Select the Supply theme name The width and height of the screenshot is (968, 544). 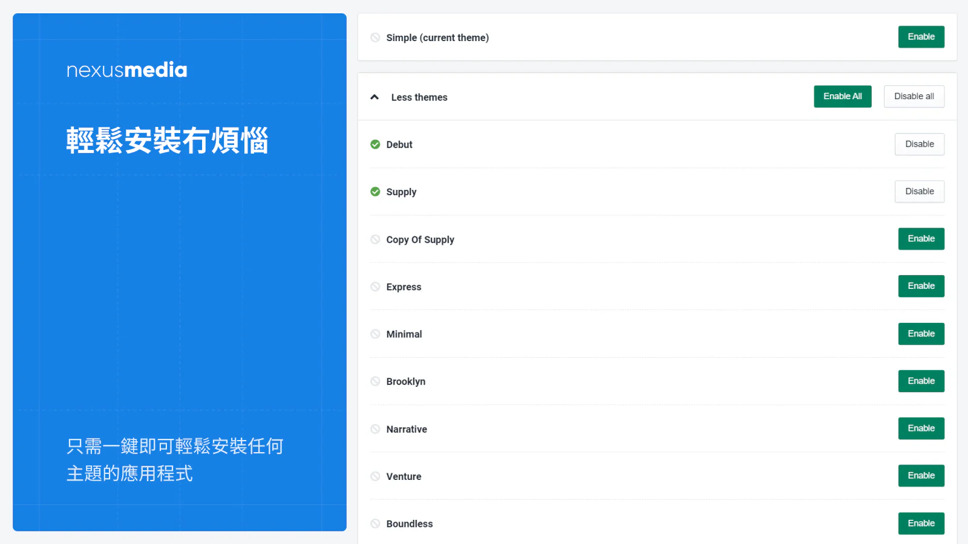click(401, 192)
